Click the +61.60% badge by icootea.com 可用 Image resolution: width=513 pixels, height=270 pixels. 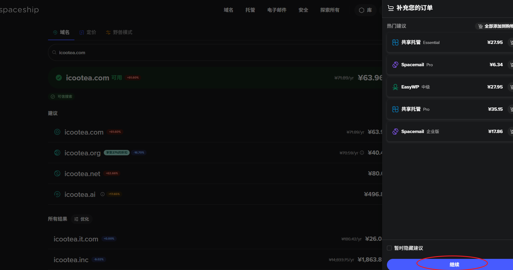(x=133, y=78)
